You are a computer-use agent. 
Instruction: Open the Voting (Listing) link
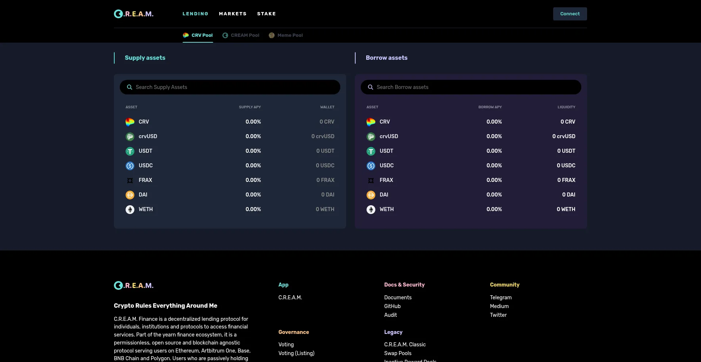click(296, 353)
